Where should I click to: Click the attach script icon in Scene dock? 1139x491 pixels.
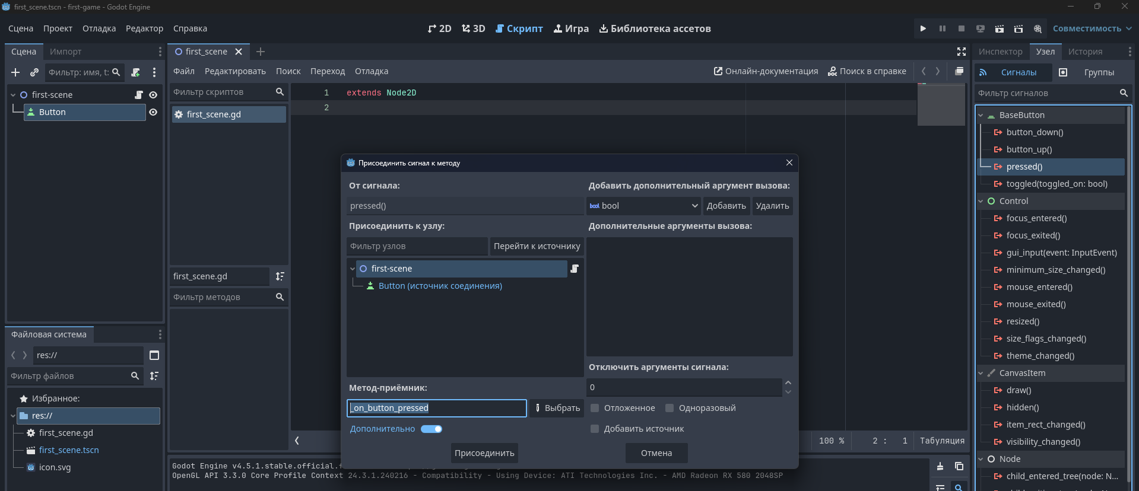[136, 72]
